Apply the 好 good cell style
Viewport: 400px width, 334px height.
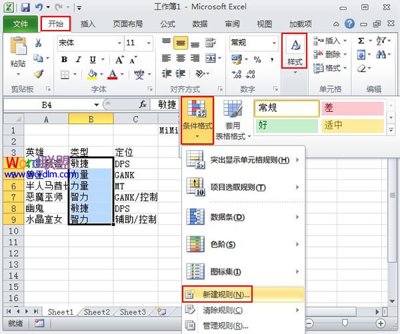(x=287, y=125)
